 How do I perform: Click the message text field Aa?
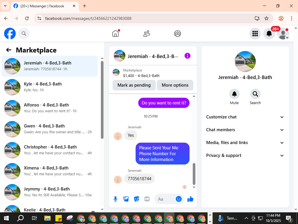(x=165, y=199)
